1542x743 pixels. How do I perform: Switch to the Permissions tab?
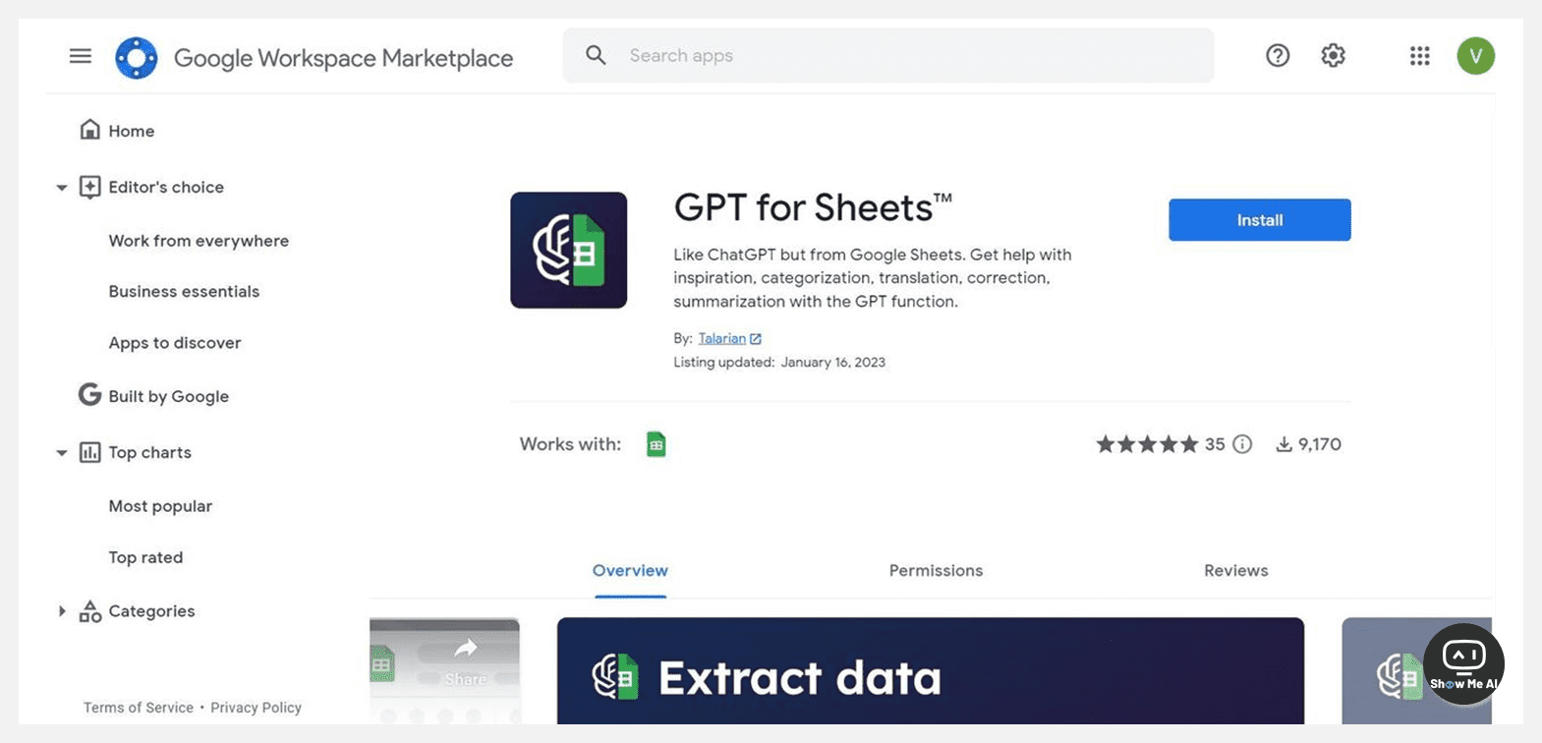[936, 571]
